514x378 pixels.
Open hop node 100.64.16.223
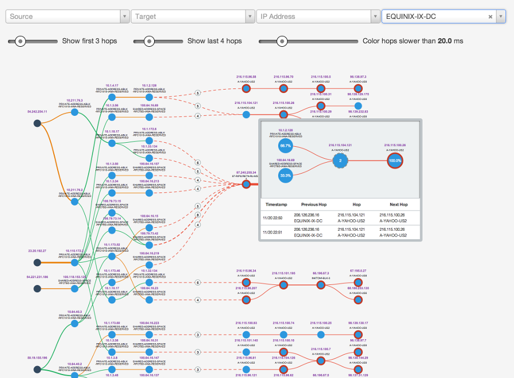(x=149, y=335)
